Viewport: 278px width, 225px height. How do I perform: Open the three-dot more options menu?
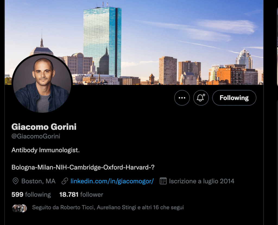[x=182, y=98]
